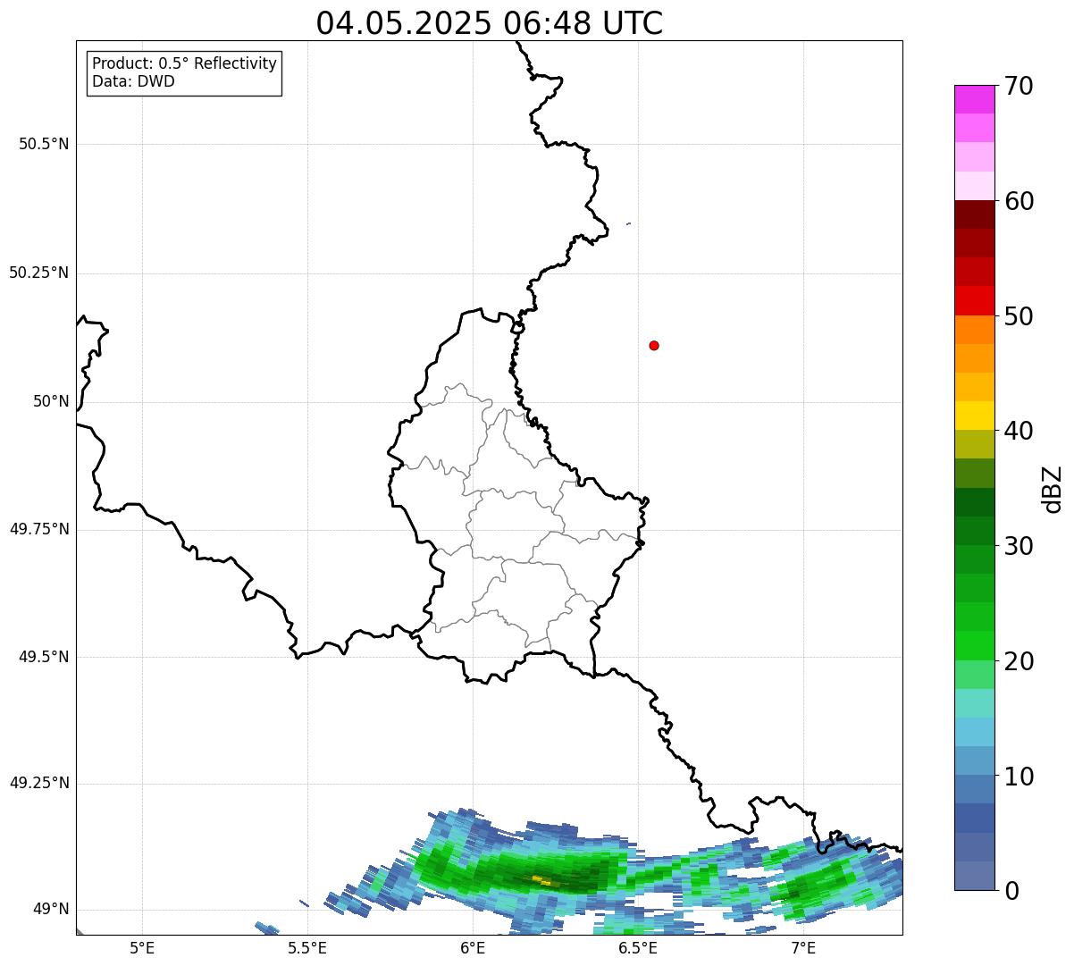Viewport: 1074px width, 966px height.
Task: Click the 'dBZ' colorbar axis label
Action: click(1053, 489)
